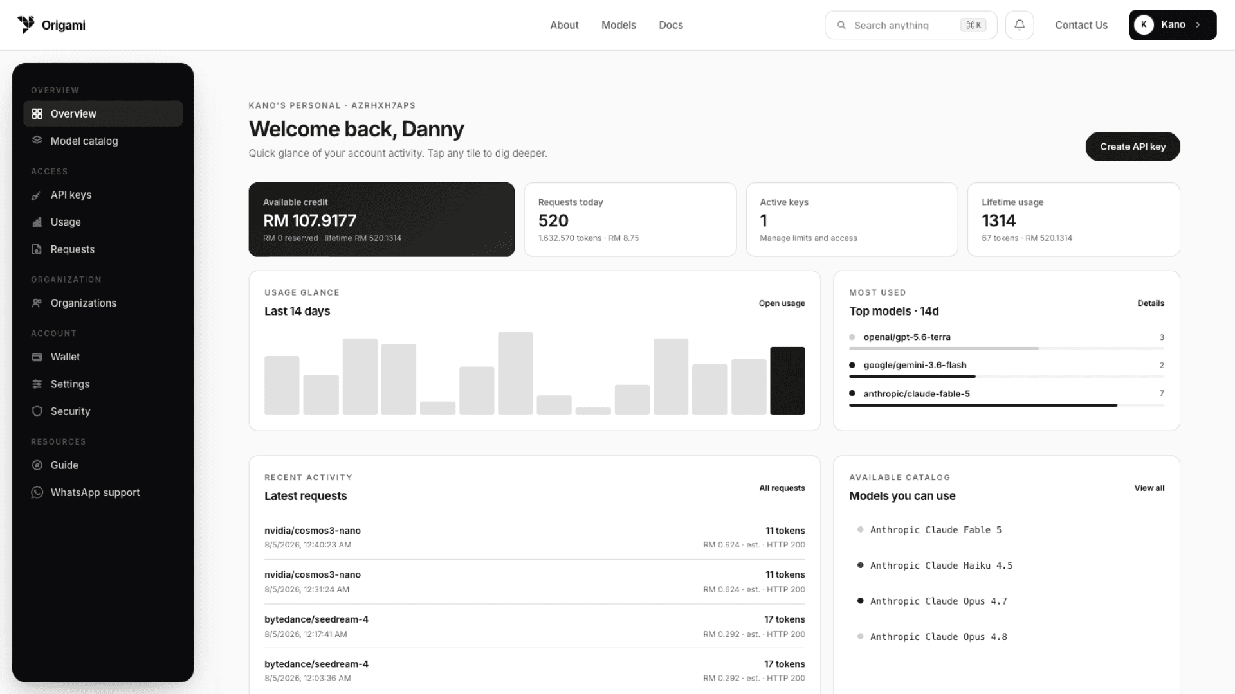
Task: Open the Guide resource
Action: pyautogui.click(x=103, y=465)
